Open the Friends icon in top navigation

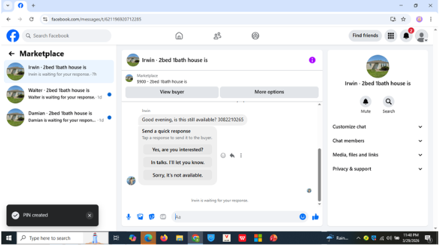tap(217, 36)
